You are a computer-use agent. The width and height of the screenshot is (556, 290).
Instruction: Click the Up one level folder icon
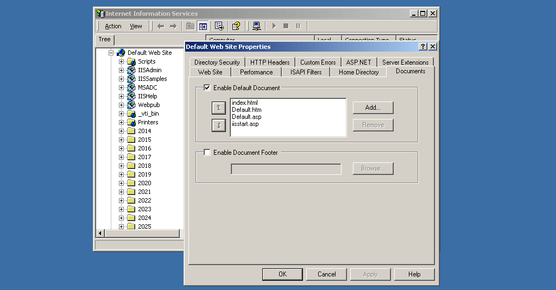[x=190, y=26]
